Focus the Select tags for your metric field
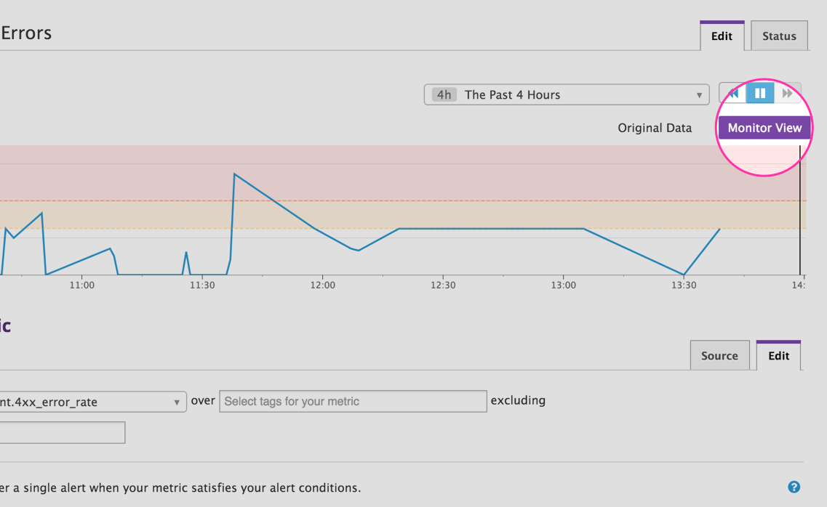Viewport: 827px width, 507px height. tap(352, 401)
